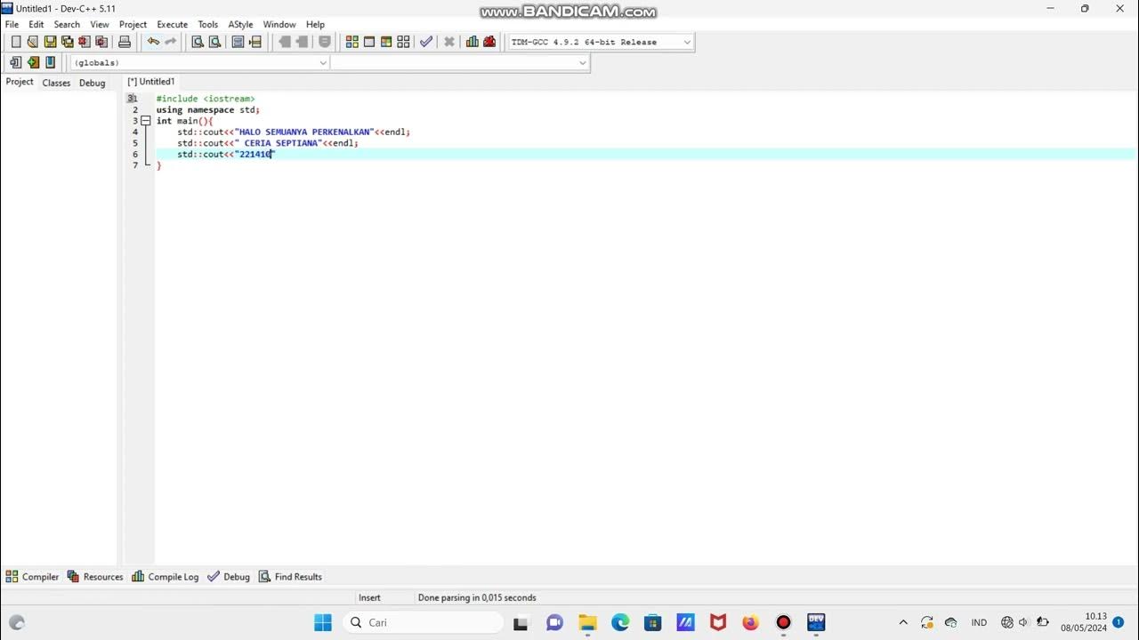Click the Go to line toolbar icon
Screen dimensions: 1139x640
[x=255, y=42]
